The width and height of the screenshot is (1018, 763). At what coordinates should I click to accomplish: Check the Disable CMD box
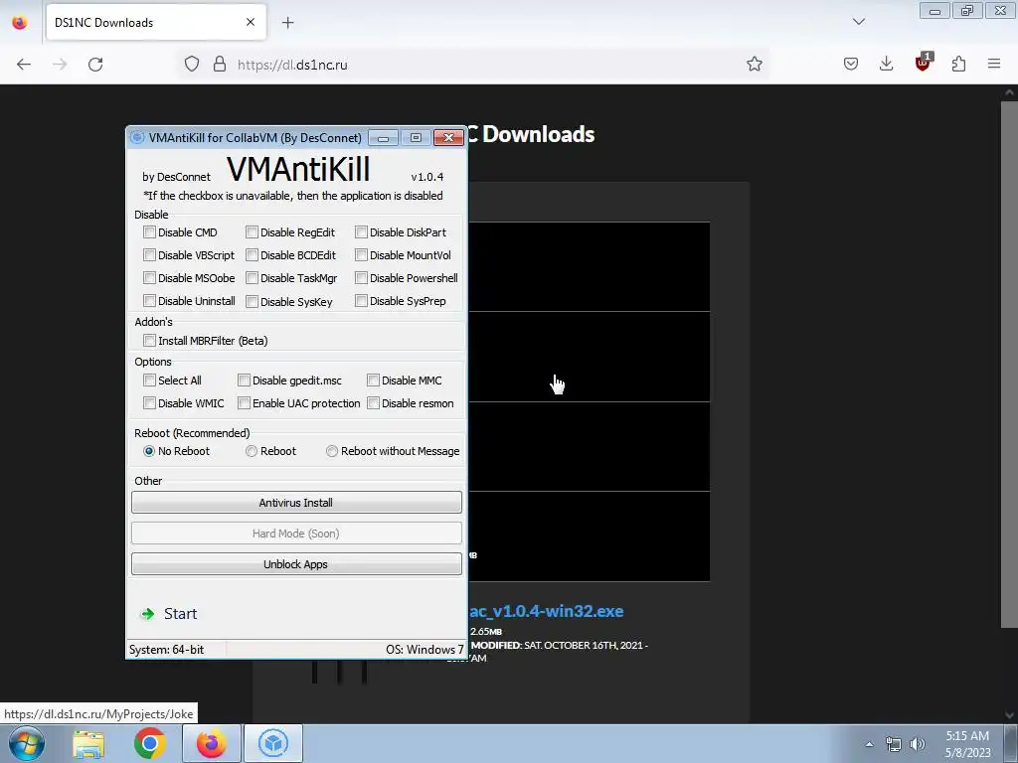point(149,232)
